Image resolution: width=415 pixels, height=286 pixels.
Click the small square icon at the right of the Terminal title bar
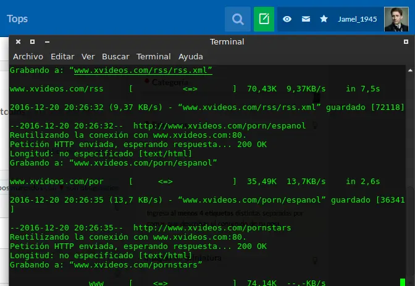click(x=406, y=41)
